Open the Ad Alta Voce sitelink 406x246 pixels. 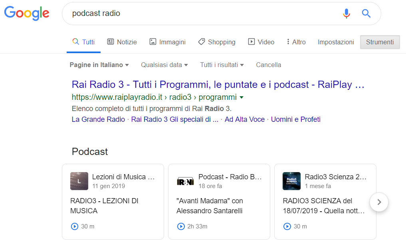coord(245,119)
